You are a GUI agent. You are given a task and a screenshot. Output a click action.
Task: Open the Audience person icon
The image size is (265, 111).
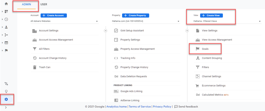point(6,27)
